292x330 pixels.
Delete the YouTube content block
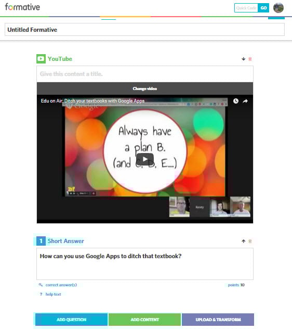click(x=250, y=59)
